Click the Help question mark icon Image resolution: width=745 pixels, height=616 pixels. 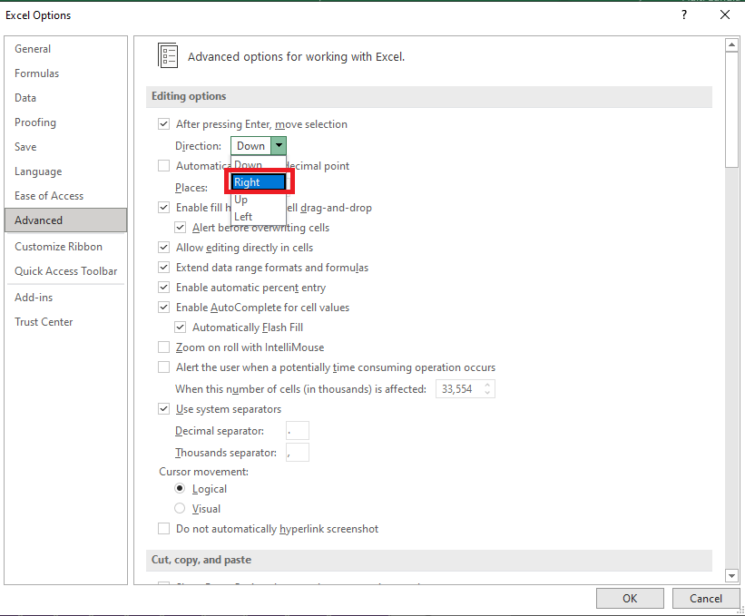[x=684, y=15]
